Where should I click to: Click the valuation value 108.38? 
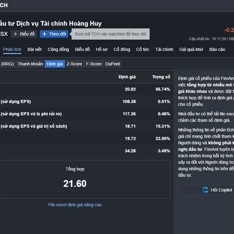129,101
